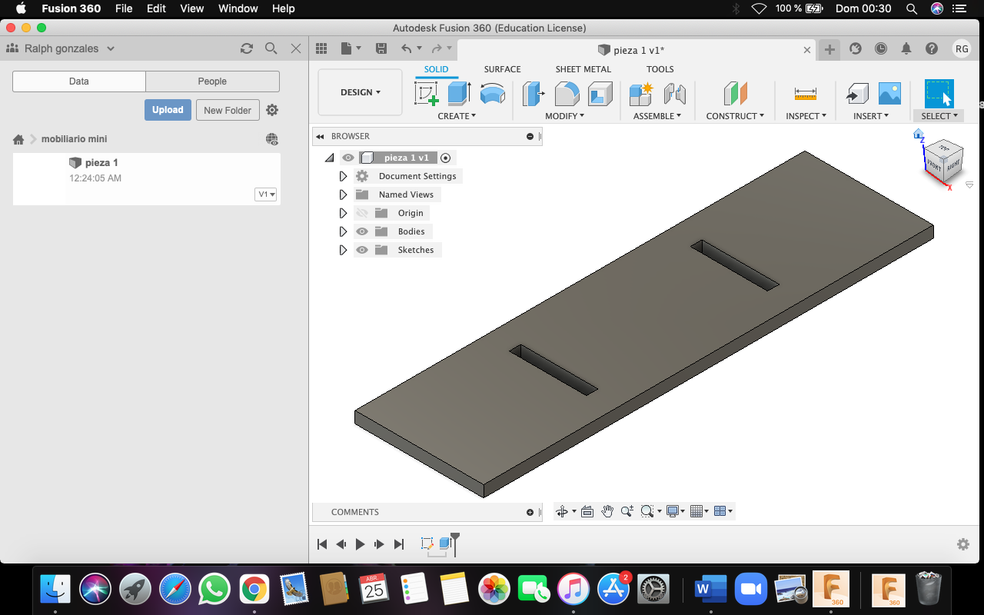Show the Origin folder via eye icon
The width and height of the screenshot is (984, 615).
pyautogui.click(x=362, y=213)
